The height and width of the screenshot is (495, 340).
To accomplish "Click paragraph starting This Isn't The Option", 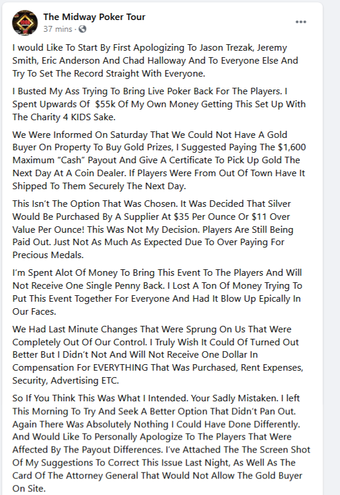I will 153,229.
